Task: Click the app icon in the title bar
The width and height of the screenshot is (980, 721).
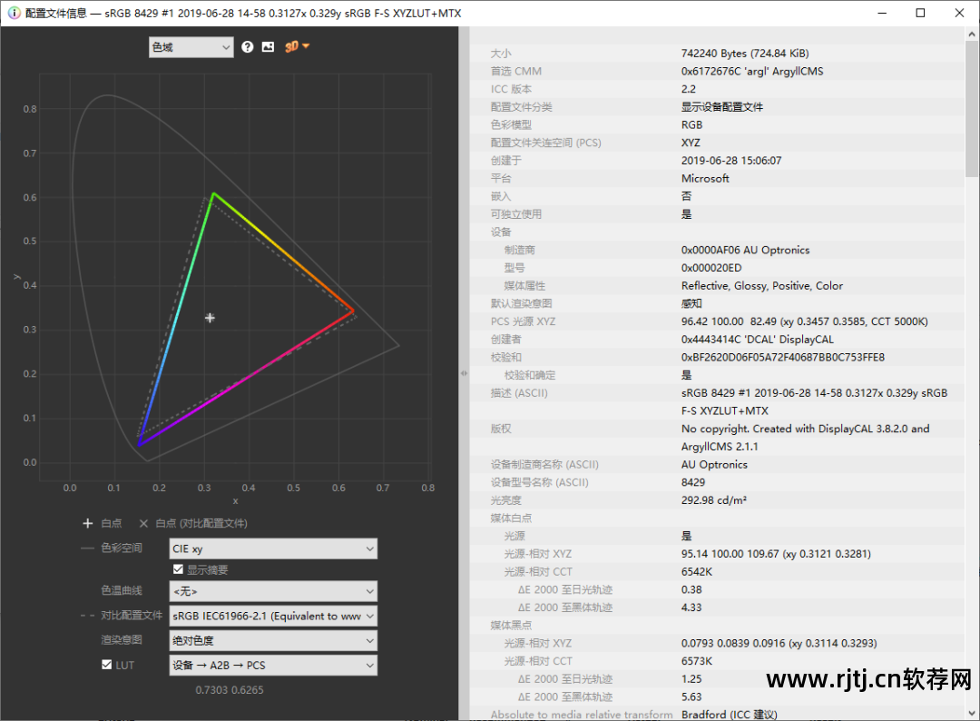Action: click(x=14, y=13)
